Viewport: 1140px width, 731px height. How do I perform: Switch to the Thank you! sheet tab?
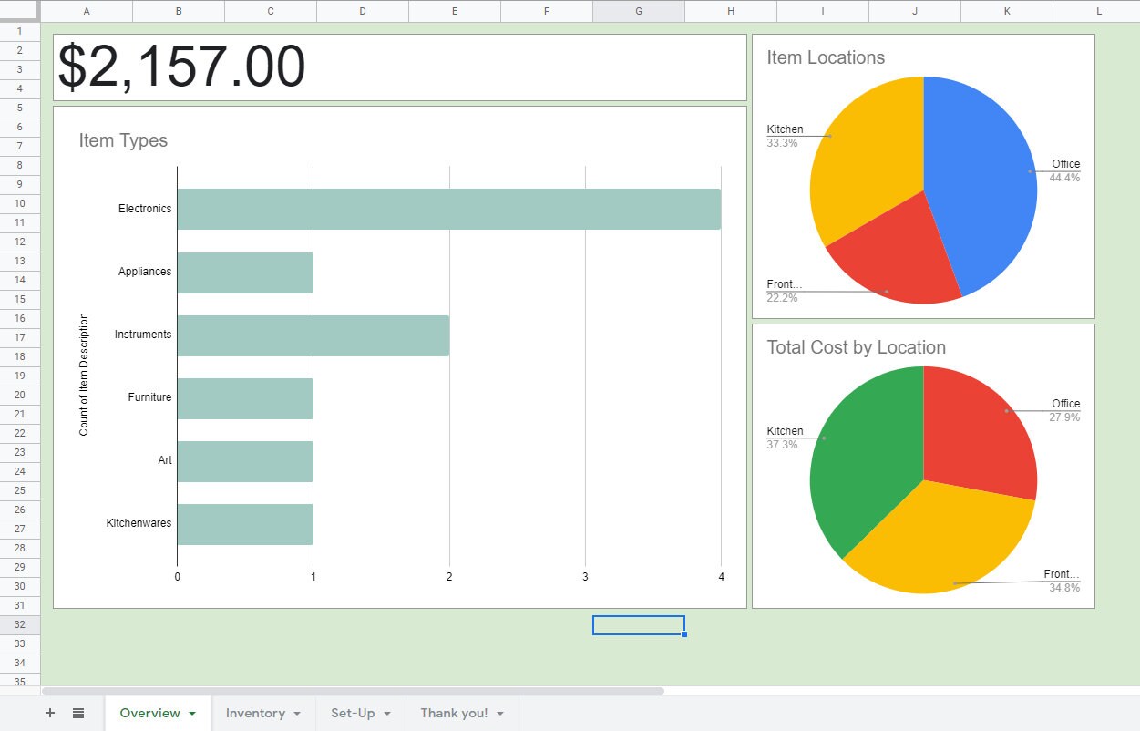click(454, 714)
